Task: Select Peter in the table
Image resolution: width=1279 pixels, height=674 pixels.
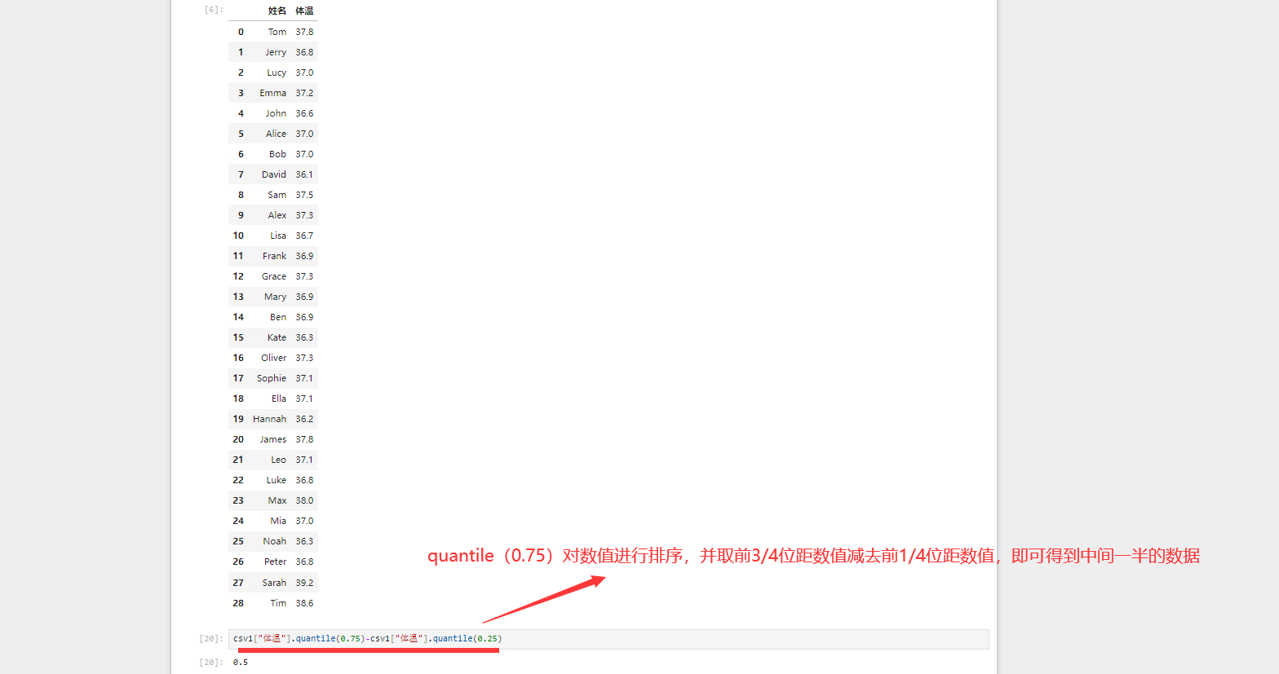Action: (x=276, y=562)
